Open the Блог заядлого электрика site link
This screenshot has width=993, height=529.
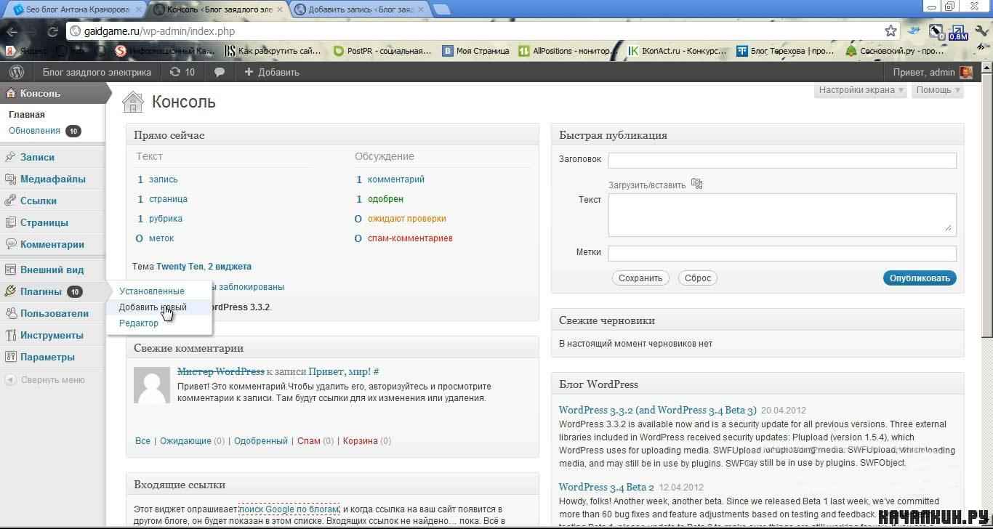(x=97, y=72)
